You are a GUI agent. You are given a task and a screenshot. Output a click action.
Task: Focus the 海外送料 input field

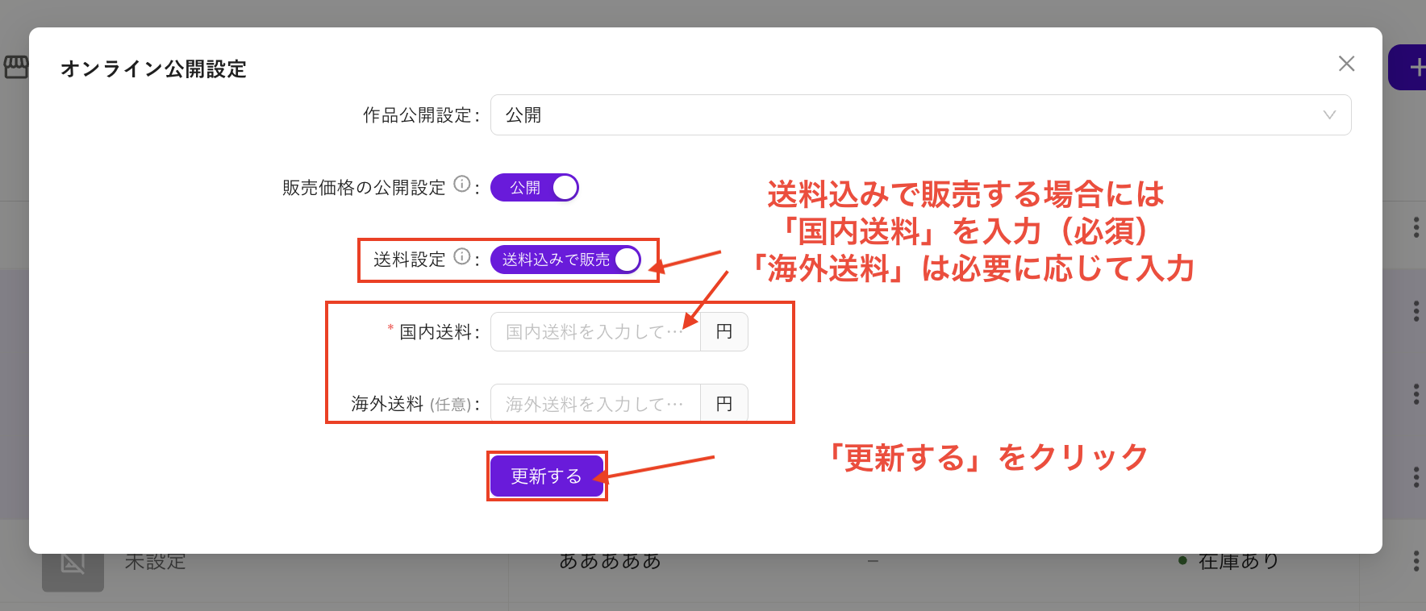[595, 404]
